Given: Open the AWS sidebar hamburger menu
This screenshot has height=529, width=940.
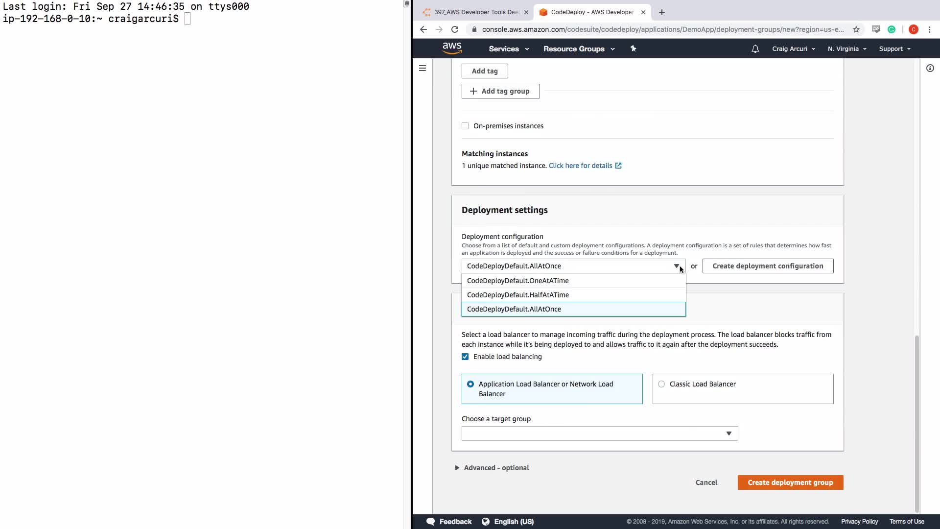Looking at the screenshot, I should tap(423, 68).
